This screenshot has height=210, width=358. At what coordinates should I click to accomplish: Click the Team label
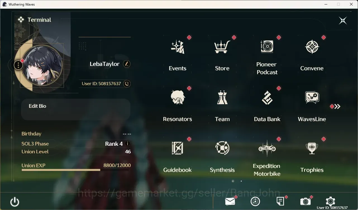pos(222,119)
